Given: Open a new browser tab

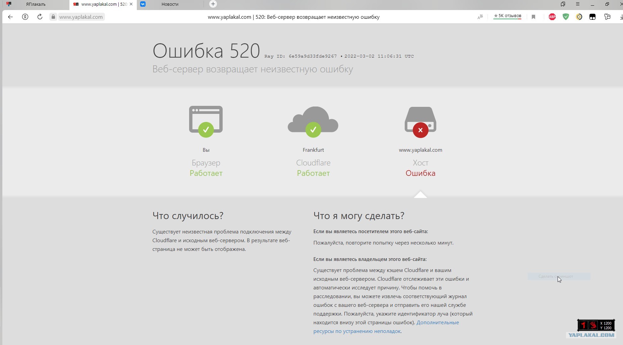Looking at the screenshot, I should click(213, 4).
